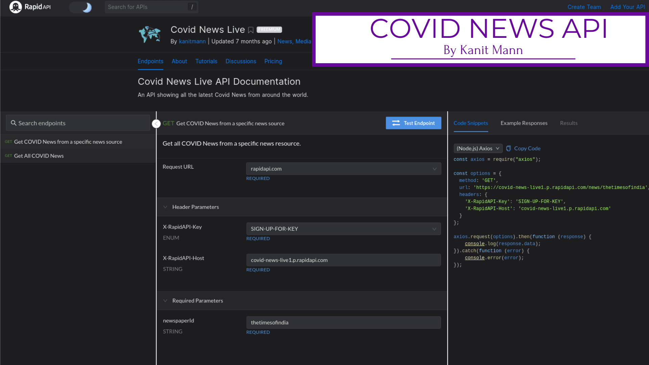649x365 pixels.
Task: Open the (Node.js) Axios language dropdown
Action: click(x=478, y=148)
